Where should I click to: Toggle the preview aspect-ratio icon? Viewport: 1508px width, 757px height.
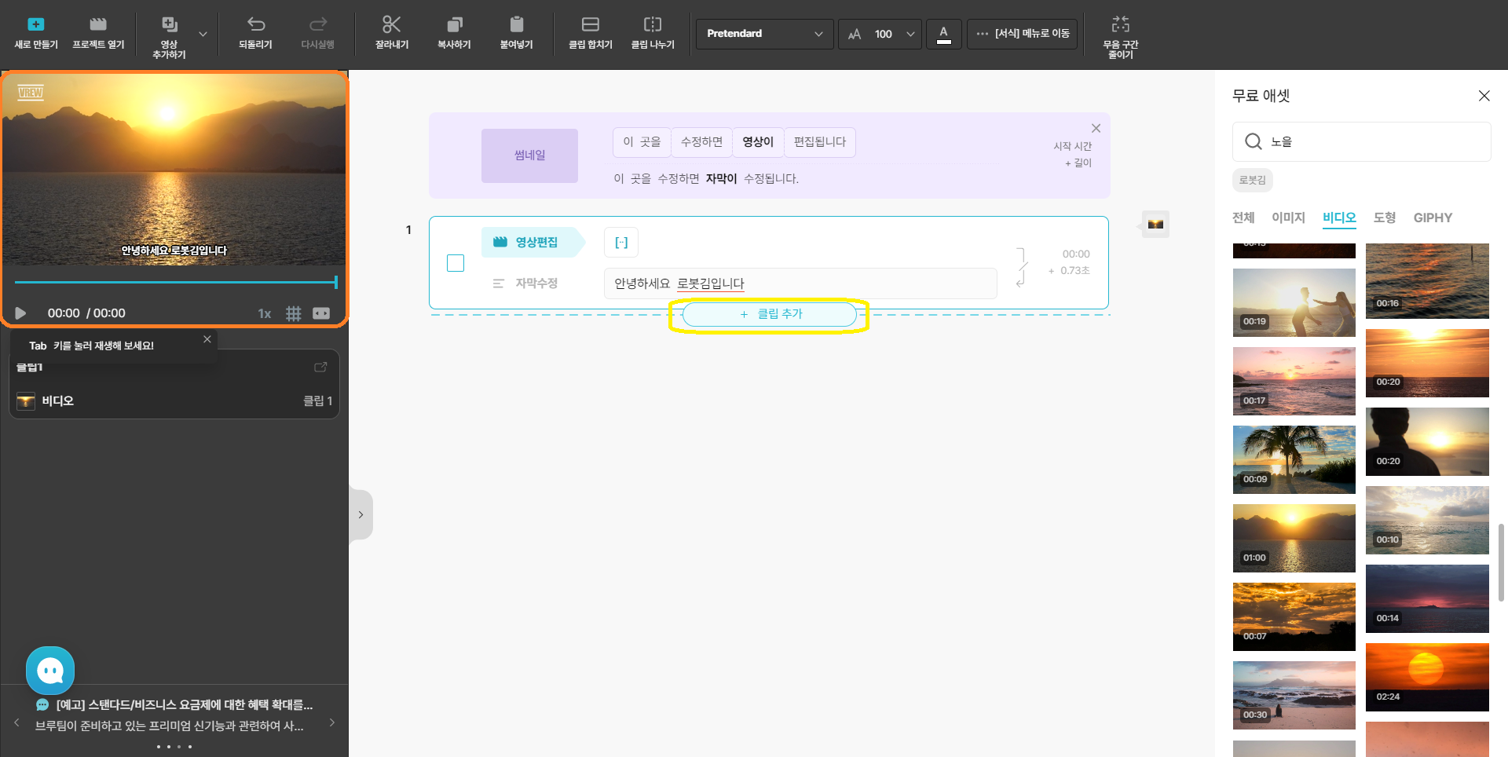321,313
